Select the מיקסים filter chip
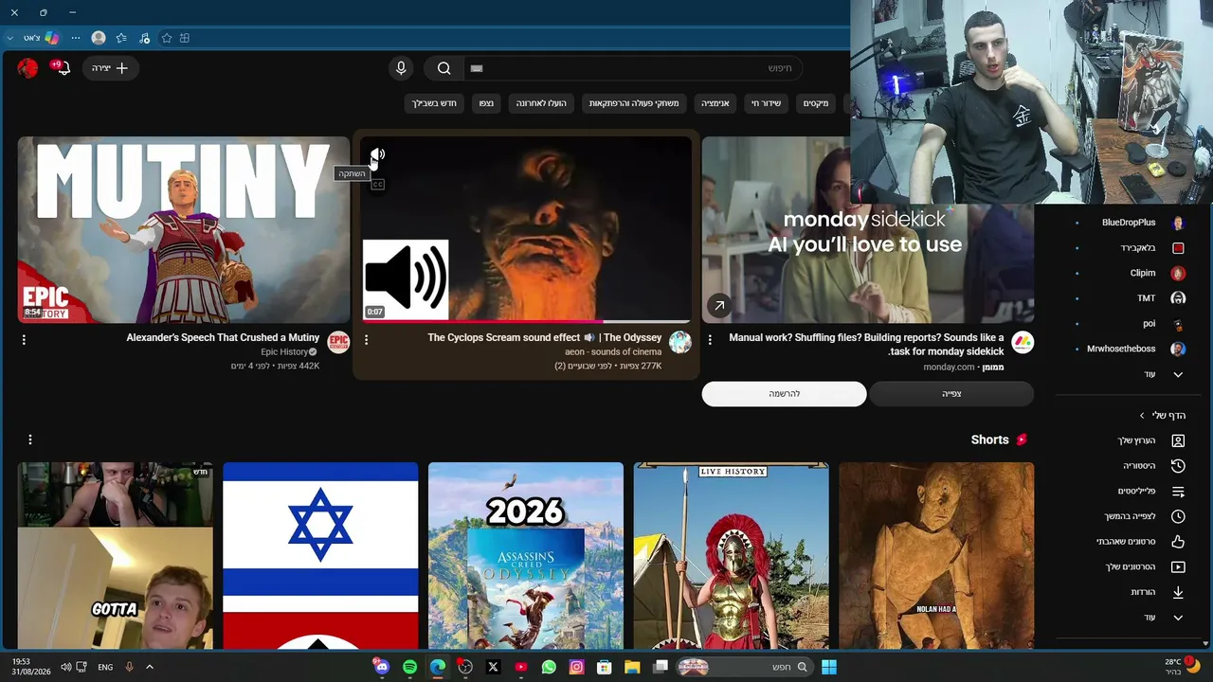The height and width of the screenshot is (682, 1213). coord(816,103)
